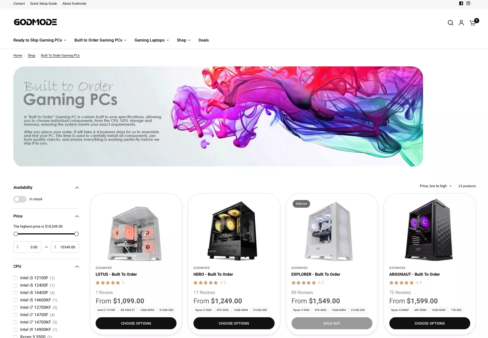
Task: Click the minimum price input field
Action: click(x=27, y=247)
